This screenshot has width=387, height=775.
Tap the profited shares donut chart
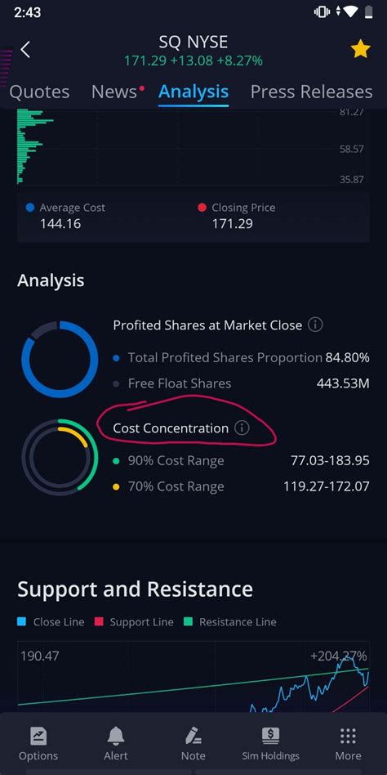tap(60, 360)
